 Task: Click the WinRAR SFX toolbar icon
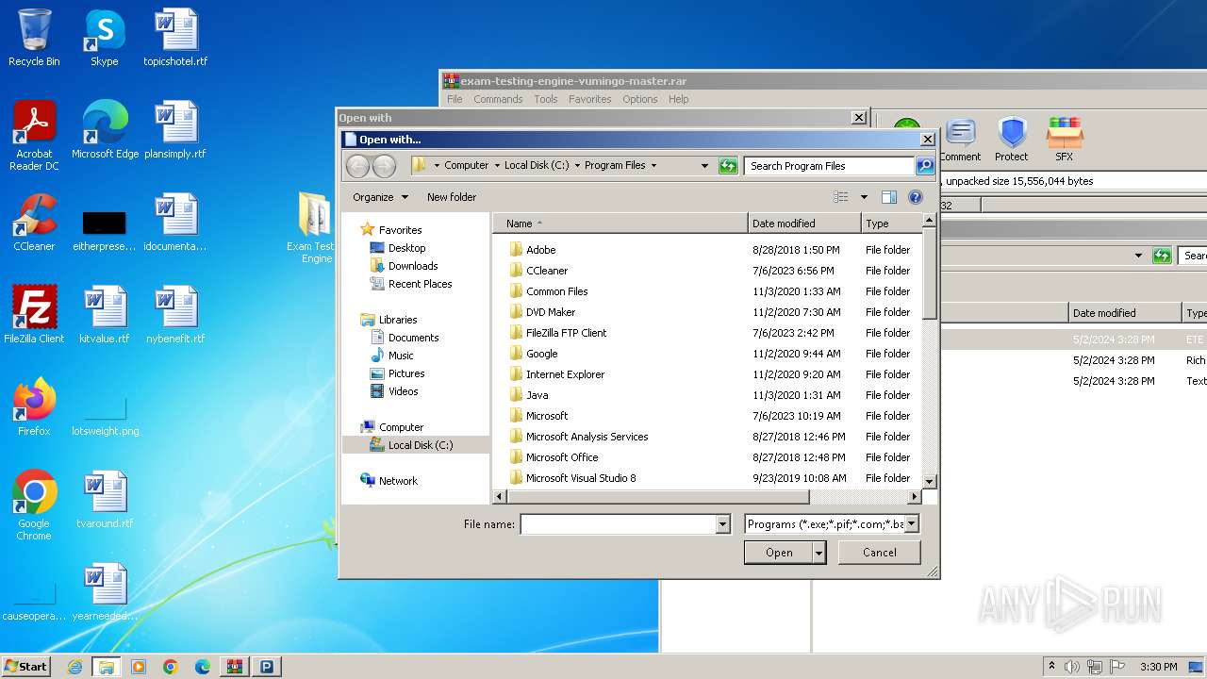(x=1064, y=140)
